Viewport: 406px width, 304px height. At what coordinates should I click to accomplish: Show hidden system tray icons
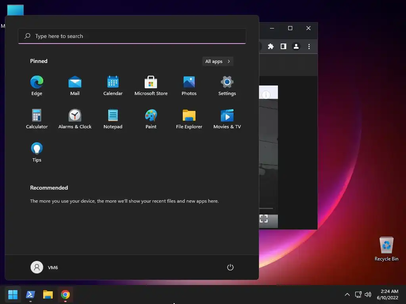click(347, 294)
